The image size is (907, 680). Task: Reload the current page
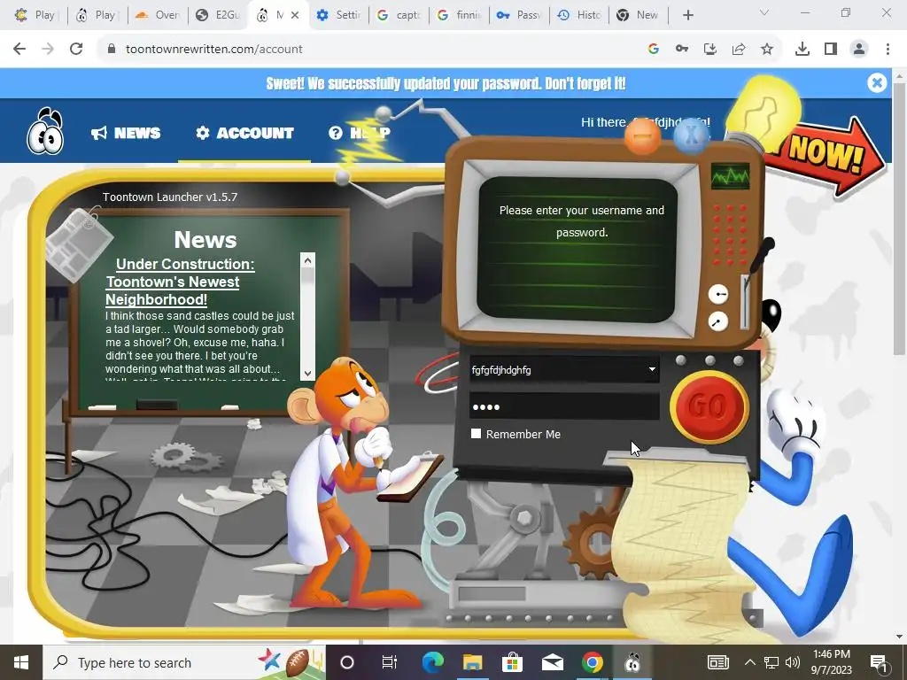[76, 50]
